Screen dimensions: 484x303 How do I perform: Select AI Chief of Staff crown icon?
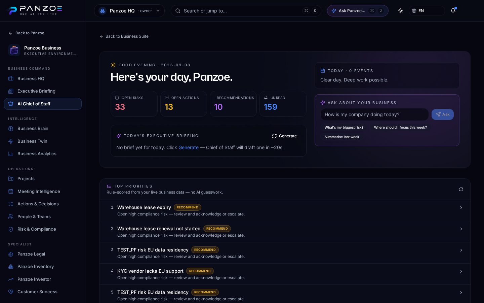(x=11, y=104)
